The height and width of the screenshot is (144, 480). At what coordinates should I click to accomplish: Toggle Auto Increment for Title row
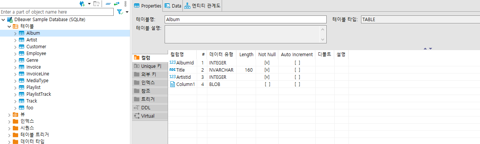tap(297, 70)
